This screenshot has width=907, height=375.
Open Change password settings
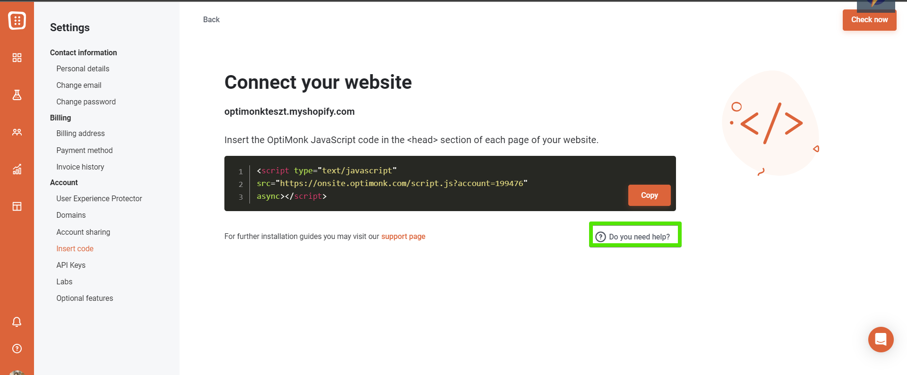(x=86, y=102)
